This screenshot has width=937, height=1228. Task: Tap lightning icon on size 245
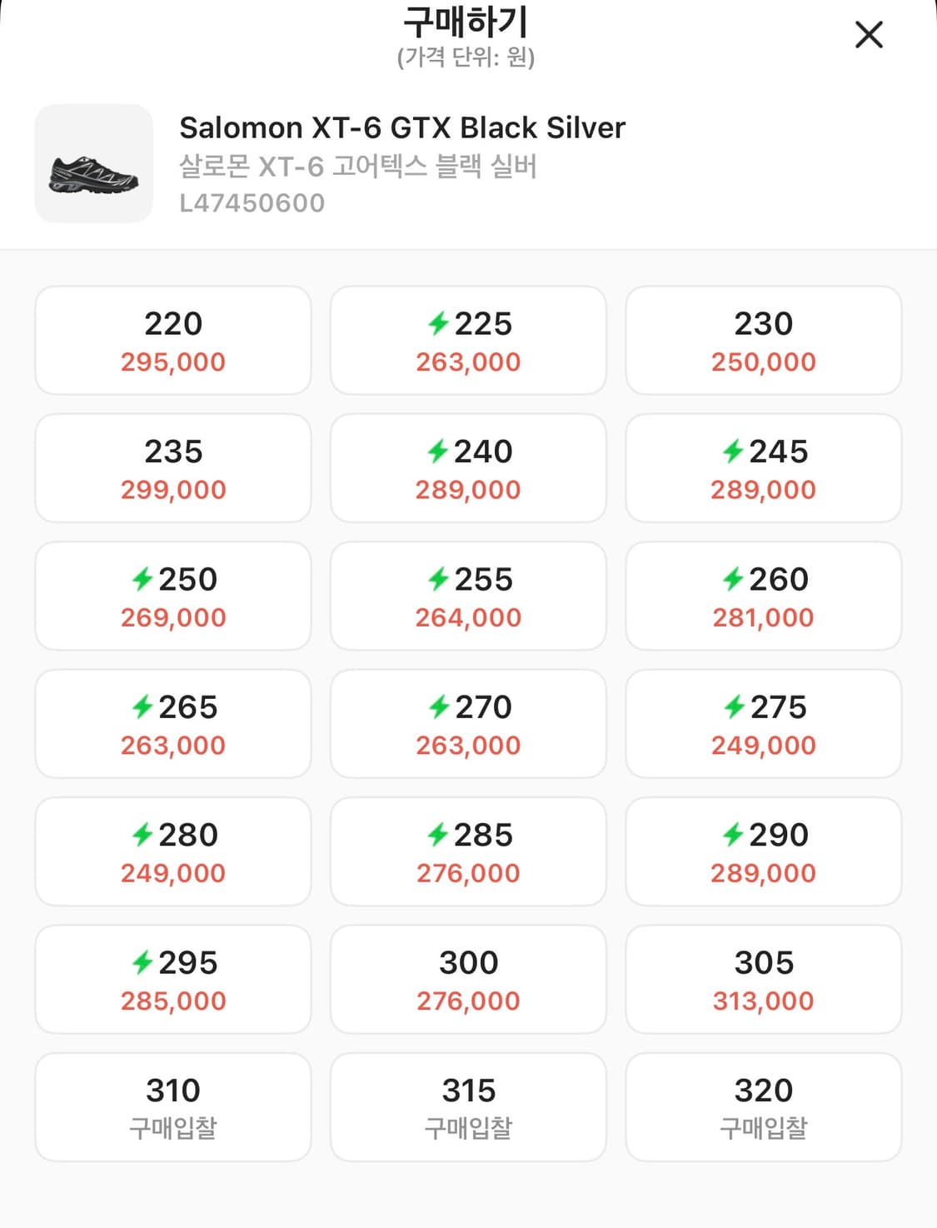(x=733, y=452)
